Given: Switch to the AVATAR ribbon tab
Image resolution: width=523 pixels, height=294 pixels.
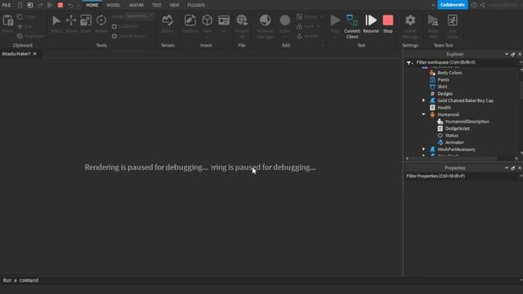Looking at the screenshot, I should [136, 5].
